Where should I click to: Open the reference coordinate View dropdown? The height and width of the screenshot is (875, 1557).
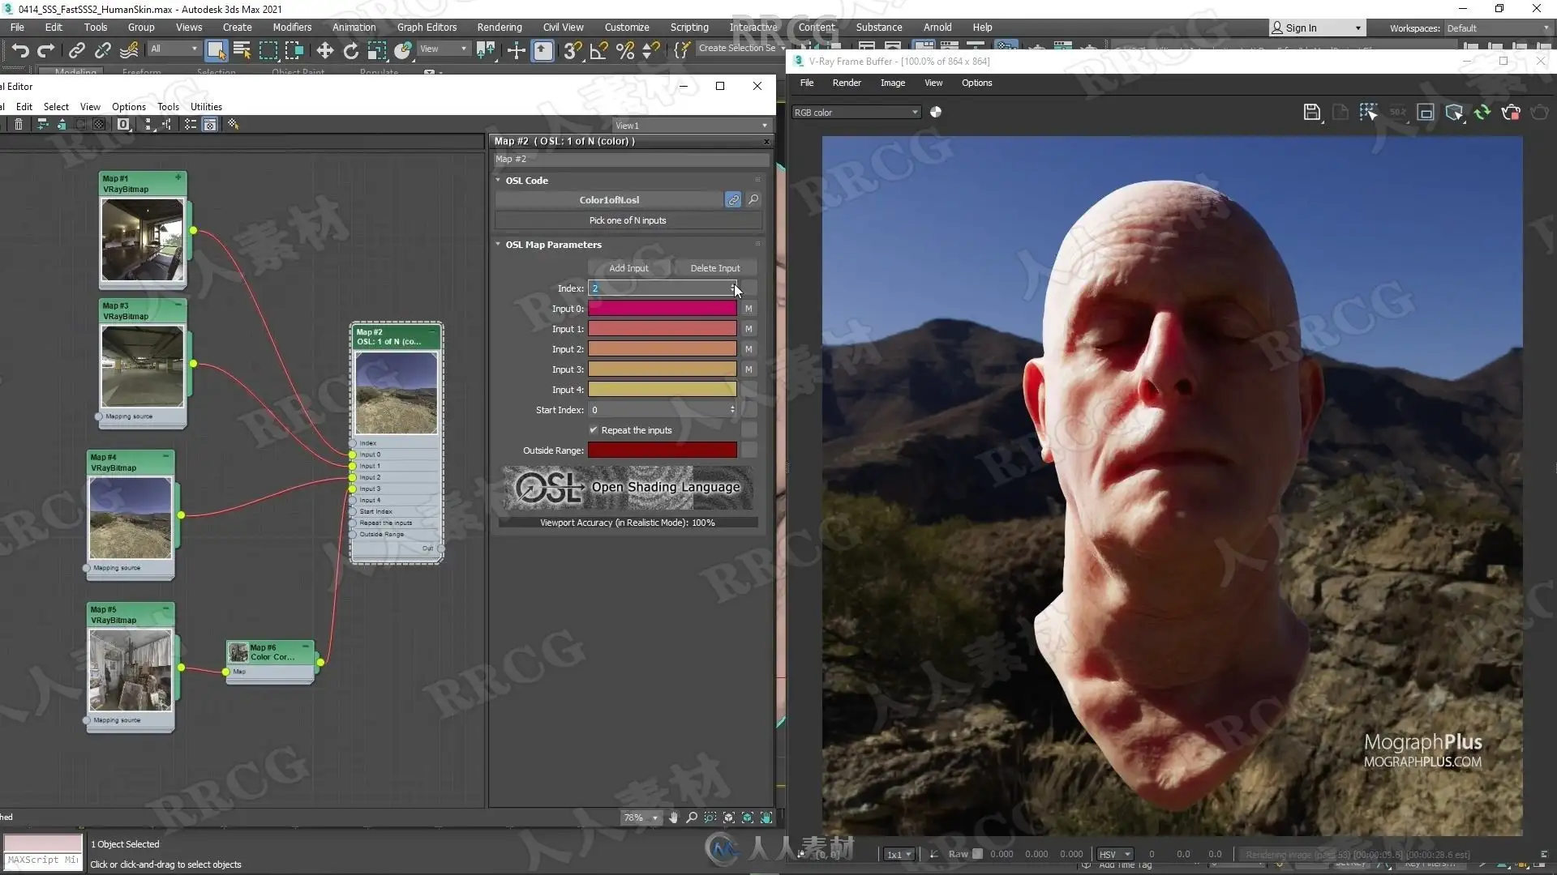click(x=443, y=49)
